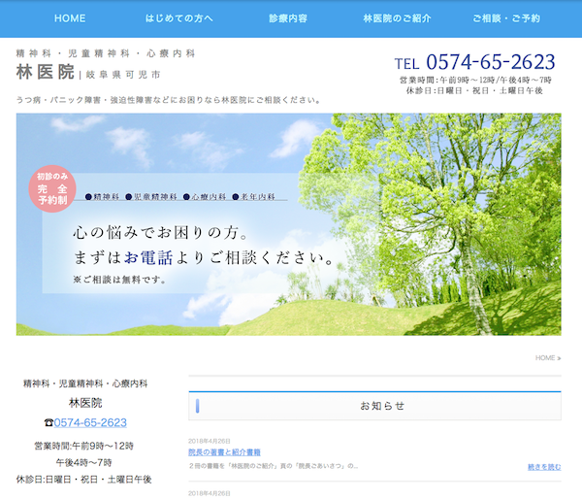The image size is (582, 500).
Task: Click お電話 highlighted text in the banner
Action: tap(148, 257)
